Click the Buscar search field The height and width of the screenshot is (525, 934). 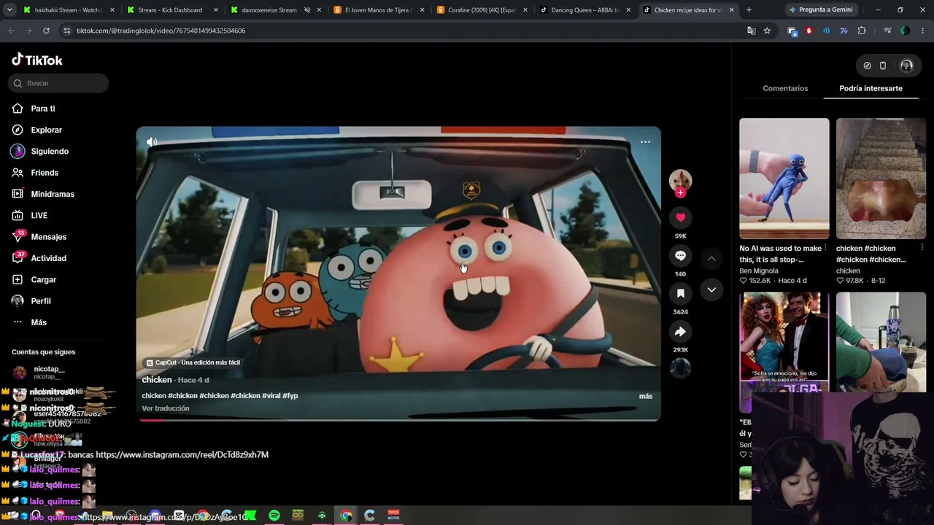(x=59, y=83)
